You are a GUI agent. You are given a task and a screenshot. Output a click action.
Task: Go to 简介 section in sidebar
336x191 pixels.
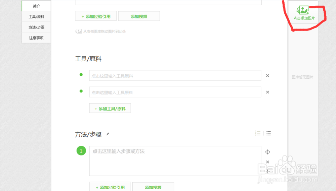[36, 6]
